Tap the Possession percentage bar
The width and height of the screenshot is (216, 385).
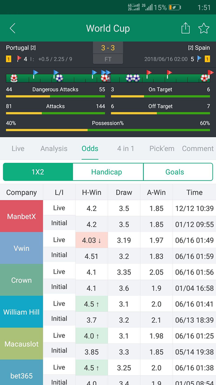108,130
